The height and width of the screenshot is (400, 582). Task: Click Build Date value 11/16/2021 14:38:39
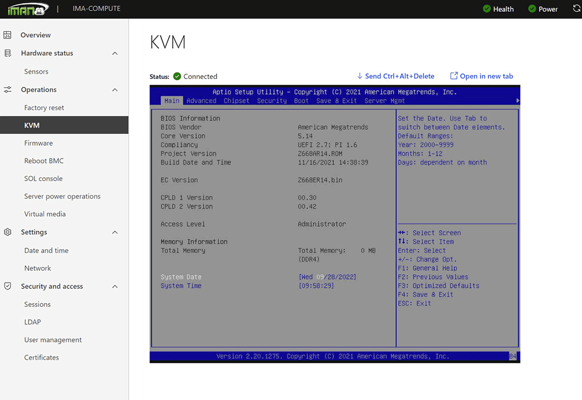pos(333,162)
